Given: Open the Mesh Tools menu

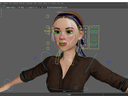Looking at the screenshot, I should click(x=22, y=3).
